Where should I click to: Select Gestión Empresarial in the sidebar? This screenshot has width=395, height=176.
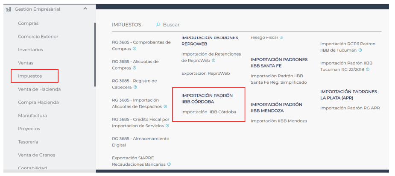point(37,9)
